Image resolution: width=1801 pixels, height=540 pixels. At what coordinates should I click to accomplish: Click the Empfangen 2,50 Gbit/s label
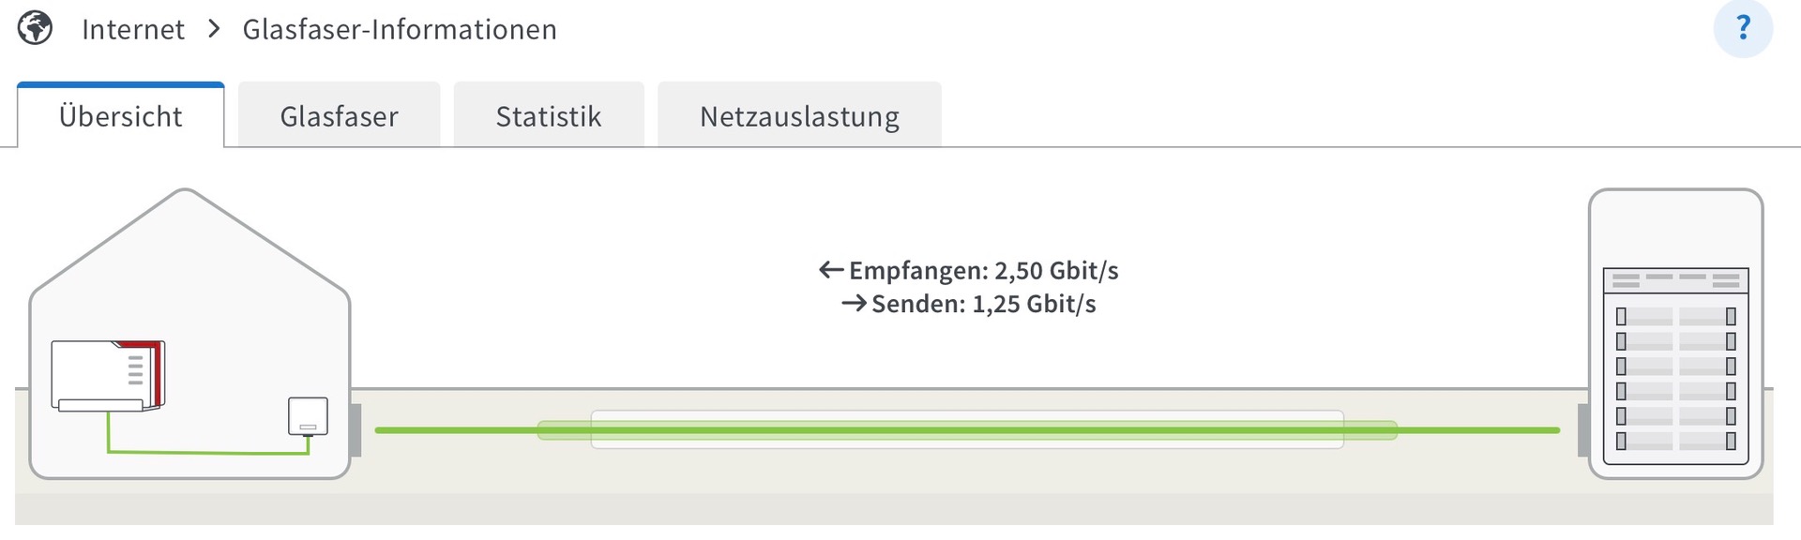[x=984, y=270]
